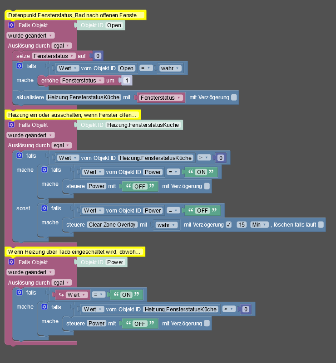Click gear on falls FensterstatusKüche > 0 in second trigger
336x363 pixels.
20,155
